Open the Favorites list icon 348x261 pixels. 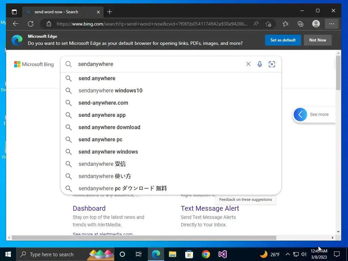pos(285,24)
